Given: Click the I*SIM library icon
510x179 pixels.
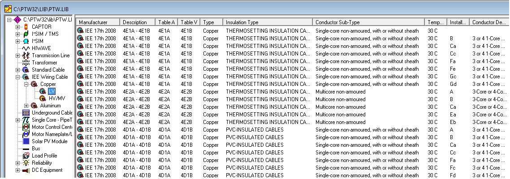Looking at the screenshot, I should tap(26, 41).
